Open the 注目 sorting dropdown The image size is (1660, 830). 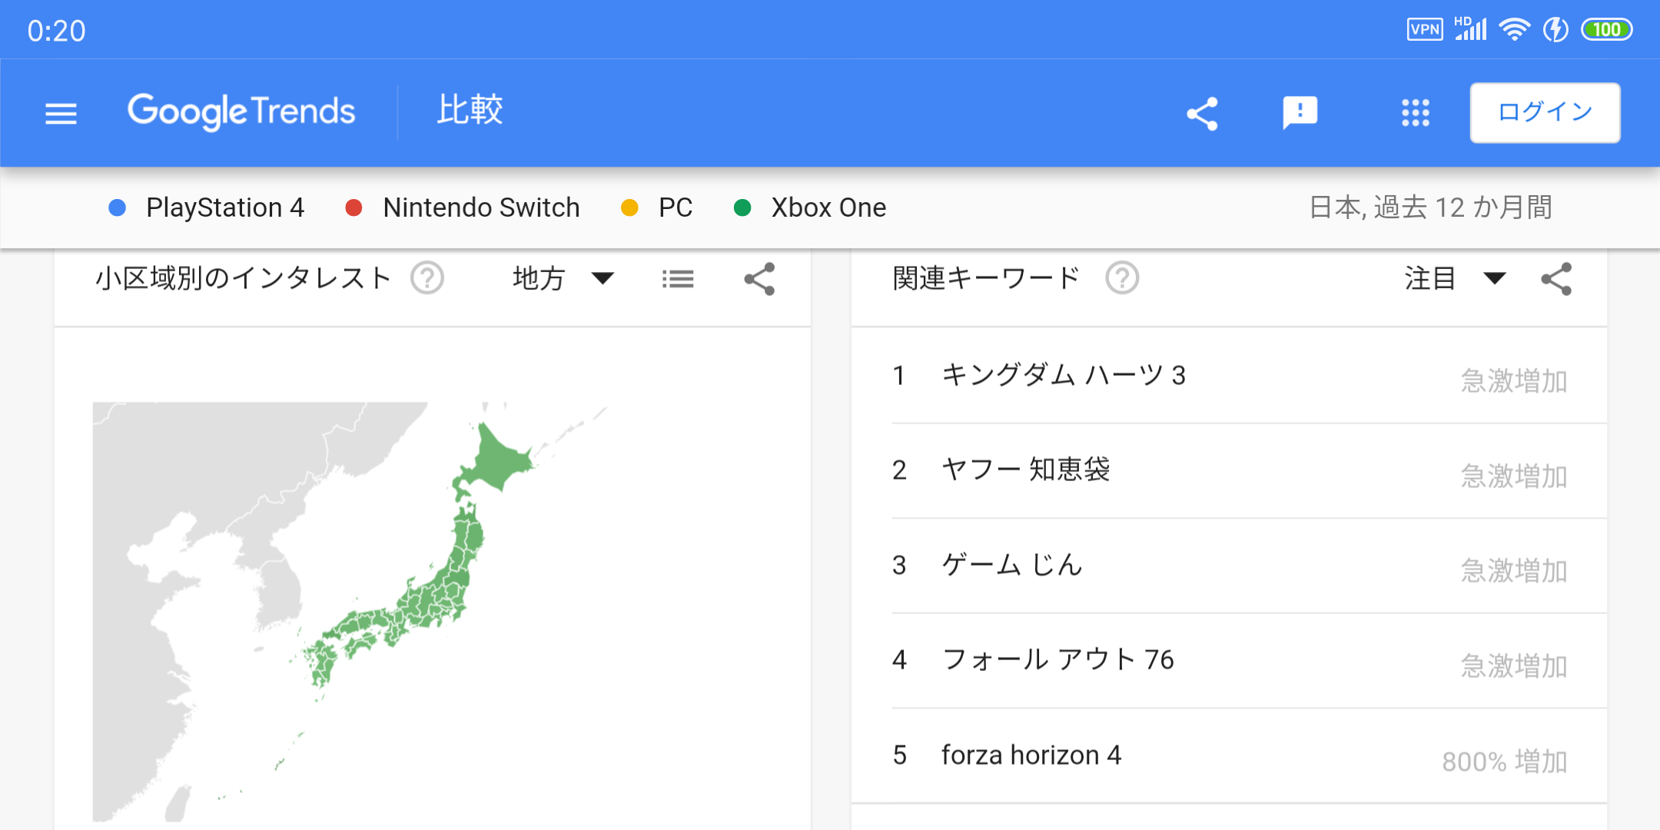click(1454, 278)
